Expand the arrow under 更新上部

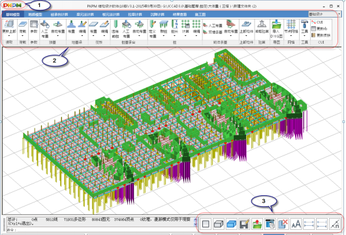click(x=9, y=36)
